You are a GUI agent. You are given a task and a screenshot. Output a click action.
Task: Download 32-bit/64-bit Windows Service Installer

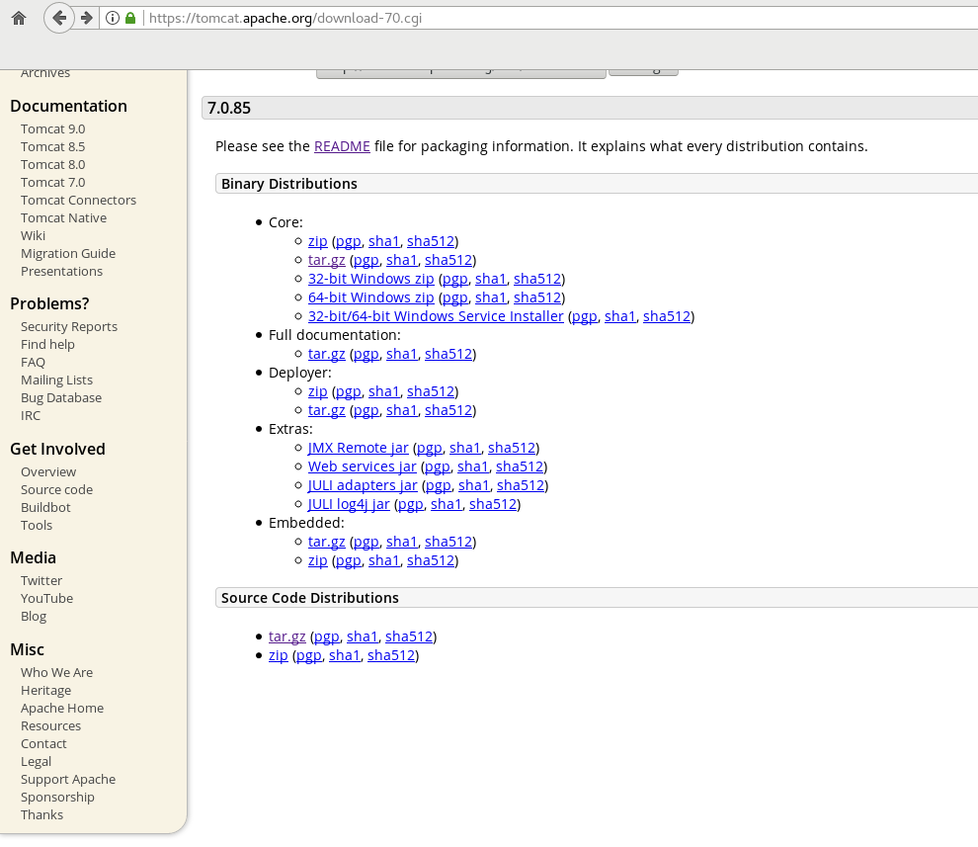tap(436, 316)
